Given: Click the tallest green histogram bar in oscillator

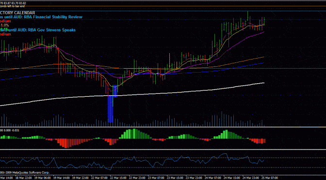Looking at the screenshot, I should (134, 134).
